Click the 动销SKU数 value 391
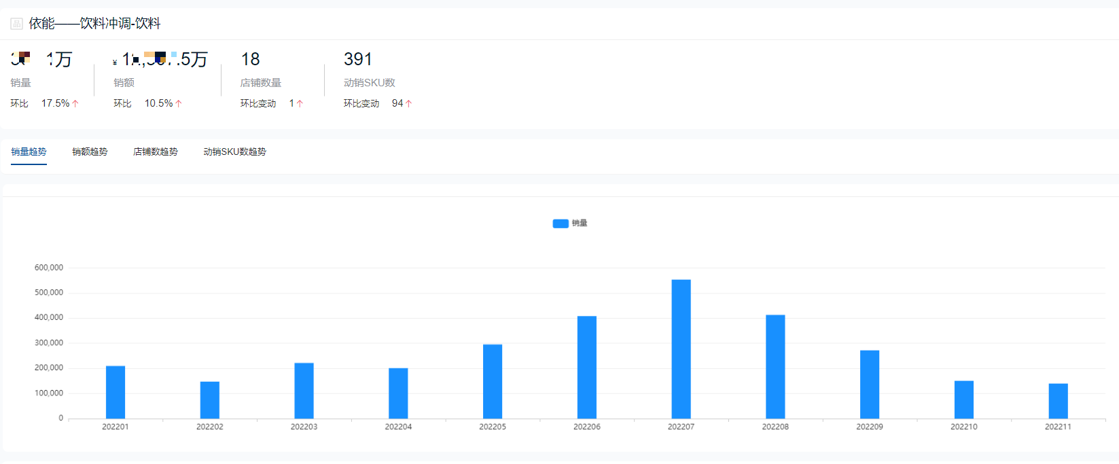The height and width of the screenshot is (464, 1119). click(x=358, y=59)
